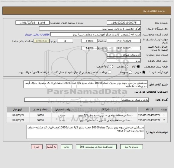Click the buyer notes 'توضیحات خریدار' text area
The width and height of the screenshot is (174, 168).
[x=86, y=132]
